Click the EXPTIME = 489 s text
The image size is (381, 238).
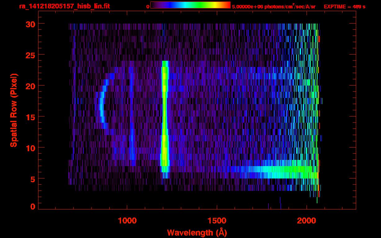(344, 7)
